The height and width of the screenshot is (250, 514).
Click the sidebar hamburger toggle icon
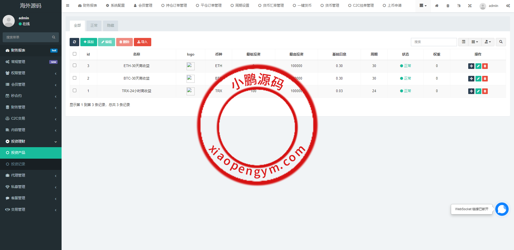68,6
